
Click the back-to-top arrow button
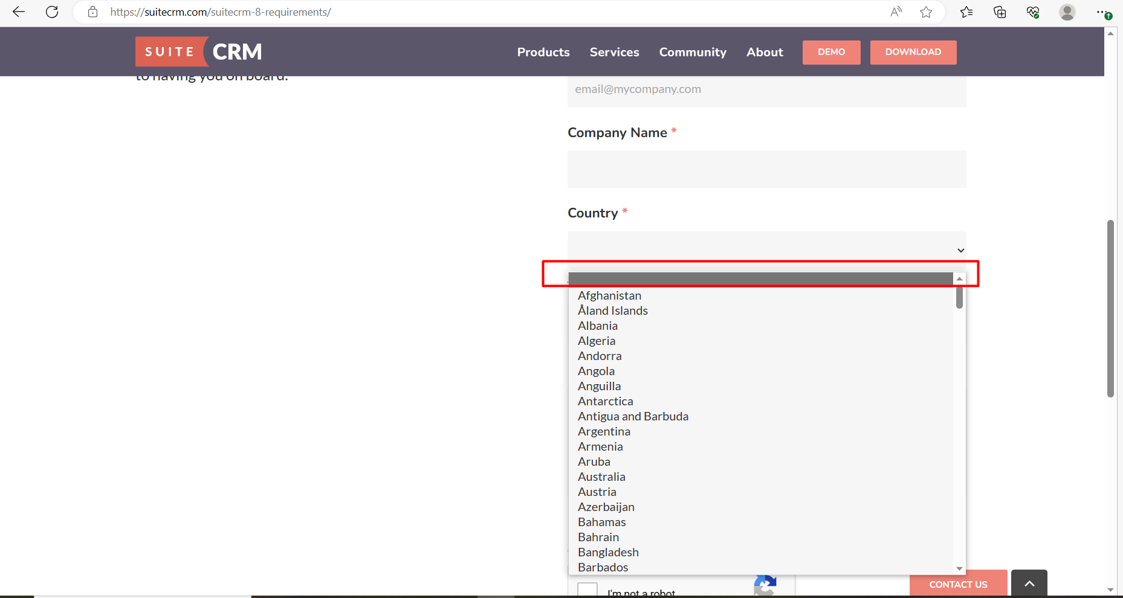pos(1029,584)
